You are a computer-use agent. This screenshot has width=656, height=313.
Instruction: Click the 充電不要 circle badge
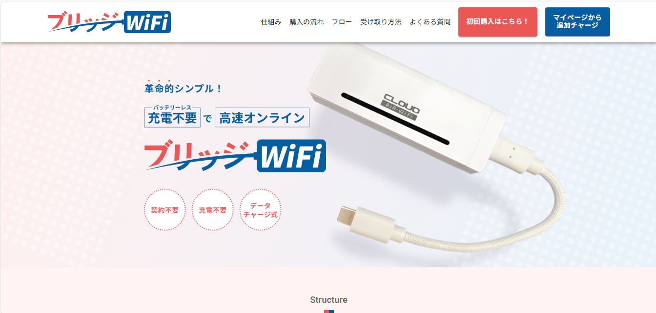(213, 210)
